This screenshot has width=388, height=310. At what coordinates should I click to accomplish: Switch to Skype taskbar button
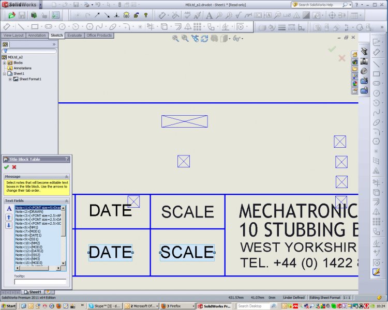point(105,306)
